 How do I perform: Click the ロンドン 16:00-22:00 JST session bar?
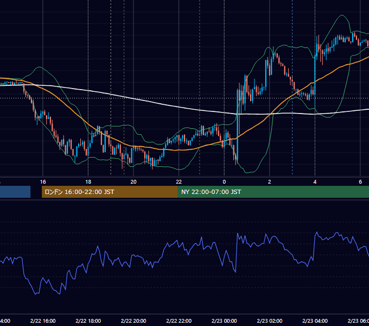point(110,192)
